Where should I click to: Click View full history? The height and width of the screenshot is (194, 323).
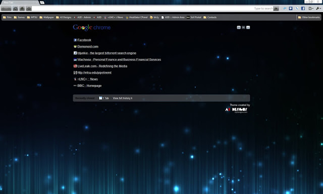123,98
